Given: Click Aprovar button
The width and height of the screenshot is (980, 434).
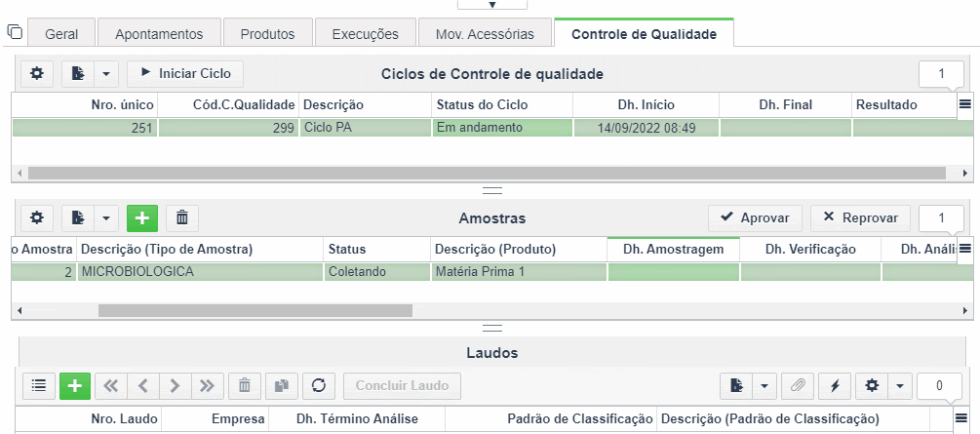Looking at the screenshot, I should point(755,217).
